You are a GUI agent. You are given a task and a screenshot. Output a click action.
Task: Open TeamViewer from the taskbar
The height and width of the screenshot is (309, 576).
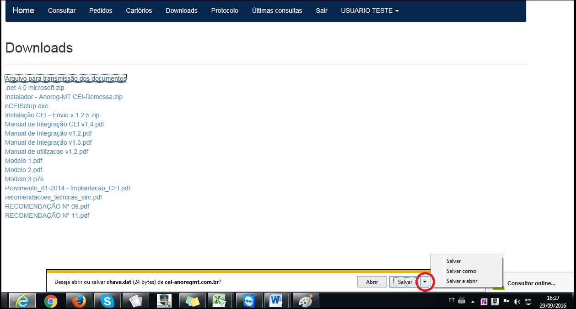point(249,301)
